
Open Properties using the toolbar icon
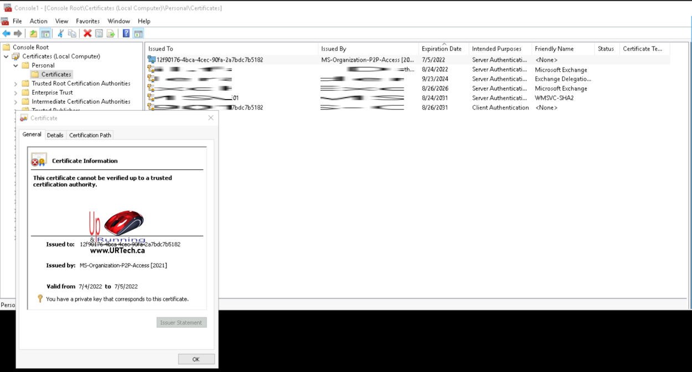coord(99,33)
